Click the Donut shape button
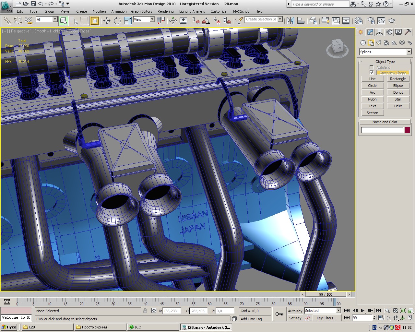Image resolution: width=415 pixels, height=332 pixels. (x=398, y=92)
